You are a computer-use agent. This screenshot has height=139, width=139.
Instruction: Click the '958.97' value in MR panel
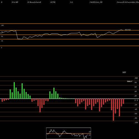(130, 81)
